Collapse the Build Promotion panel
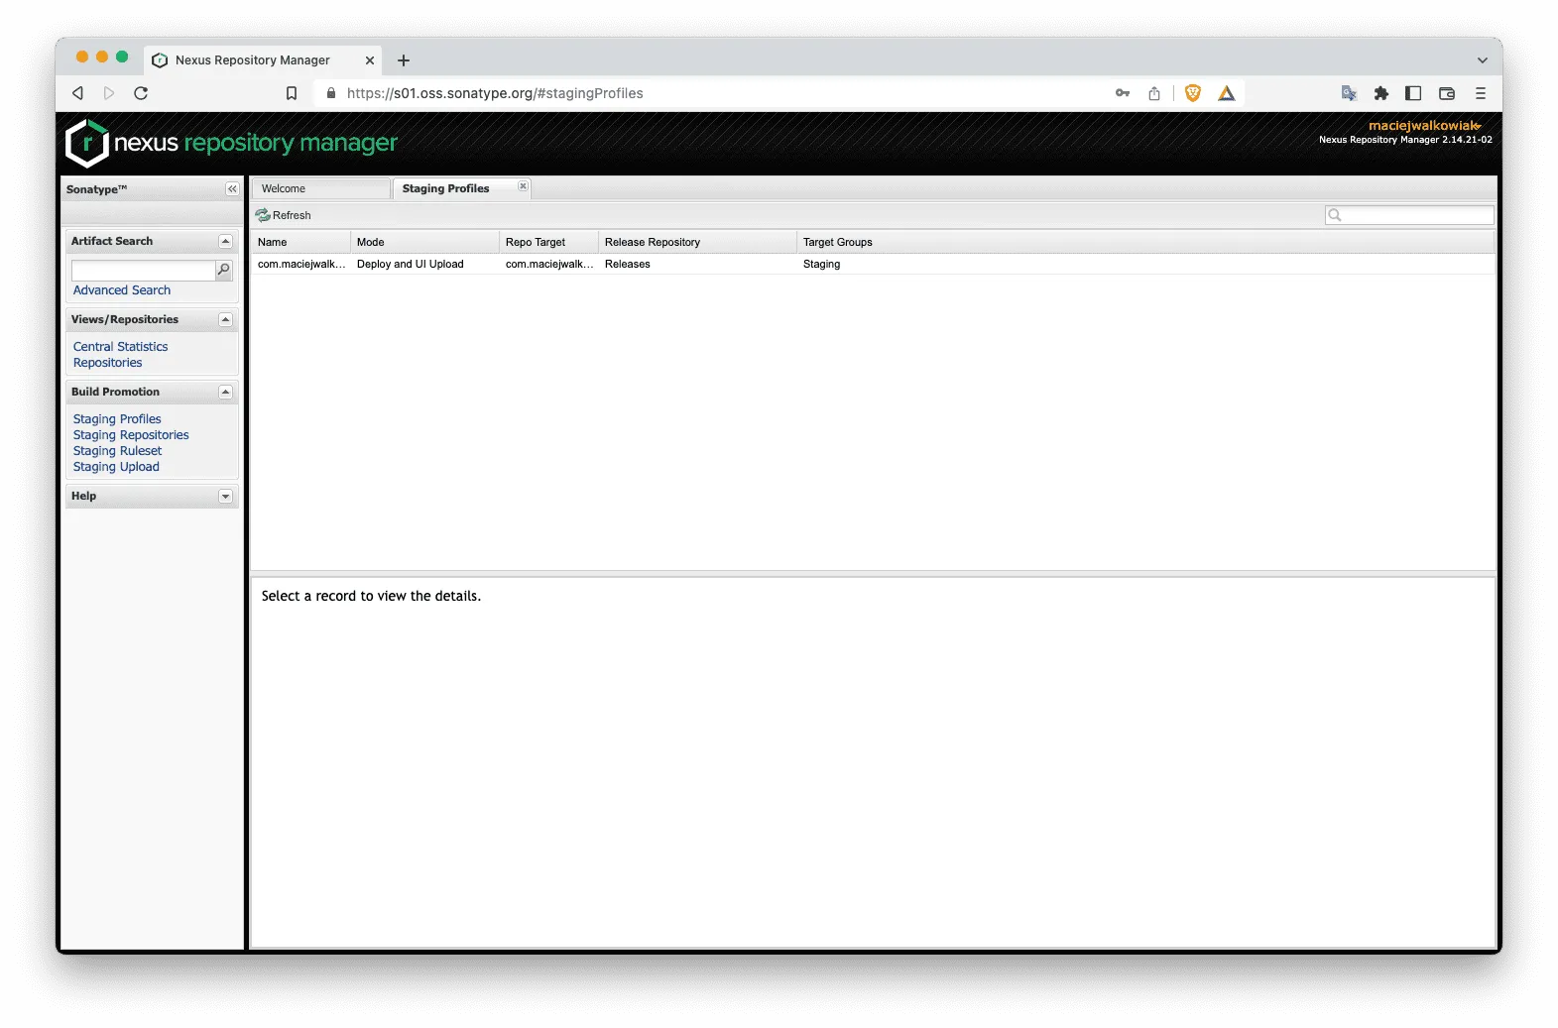The height and width of the screenshot is (1028, 1558). tap(225, 393)
